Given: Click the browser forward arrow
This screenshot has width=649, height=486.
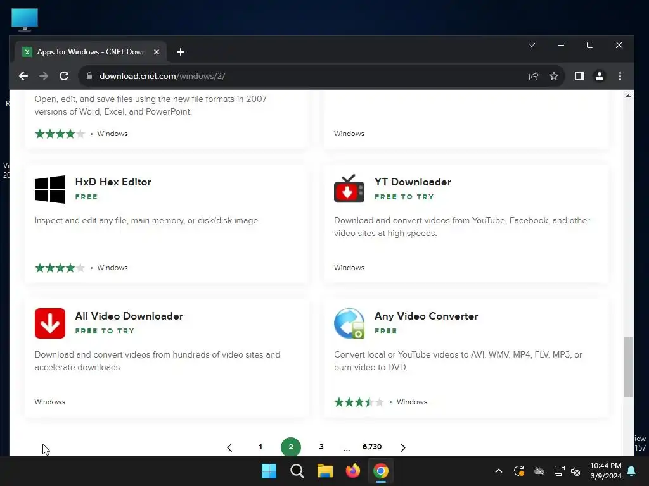Looking at the screenshot, I should point(44,76).
